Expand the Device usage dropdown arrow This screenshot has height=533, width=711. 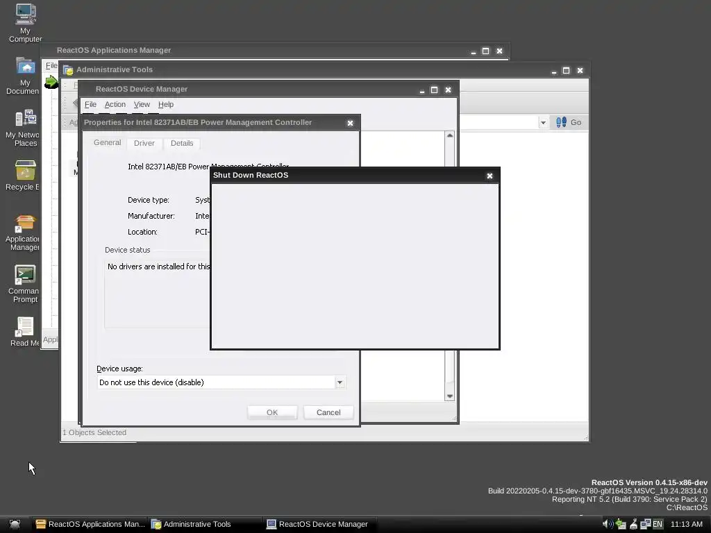click(x=340, y=382)
